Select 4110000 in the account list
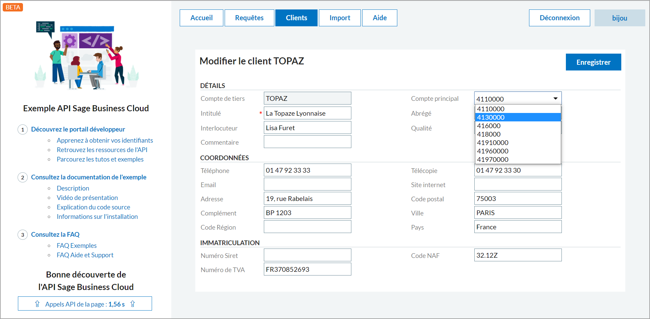Image resolution: width=650 pixels, height=319 pixels. (518, 109)
